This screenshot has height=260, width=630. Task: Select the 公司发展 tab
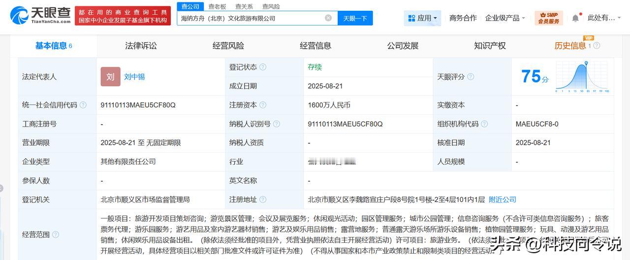coord(403,46)
